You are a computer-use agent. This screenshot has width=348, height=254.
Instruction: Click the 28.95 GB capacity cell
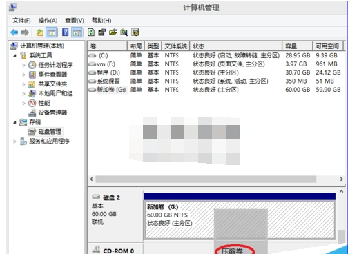(x=298, y=55)
